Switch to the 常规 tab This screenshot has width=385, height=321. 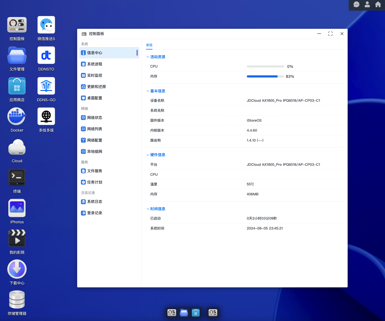click(149, 45)
